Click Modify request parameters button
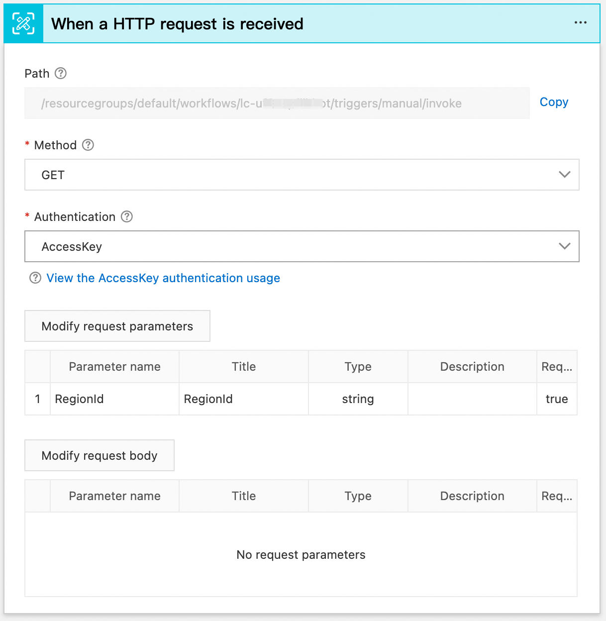The height and width of the screenshot is (621, 606). click(x=117, y=326)
